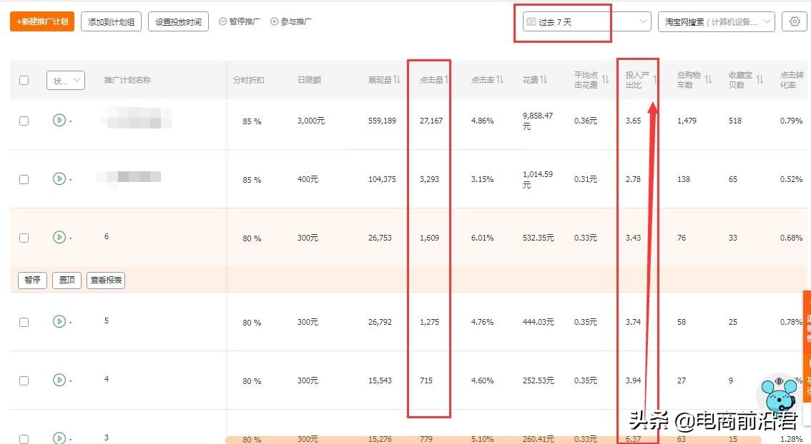Open the 淘宝网搜索 device dropdown
811x444 pixels.
point(717,21)
